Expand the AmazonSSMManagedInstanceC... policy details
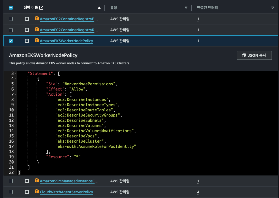 27,181
